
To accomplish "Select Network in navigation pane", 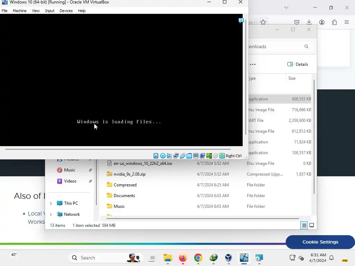I will click(x=72, y=214).
